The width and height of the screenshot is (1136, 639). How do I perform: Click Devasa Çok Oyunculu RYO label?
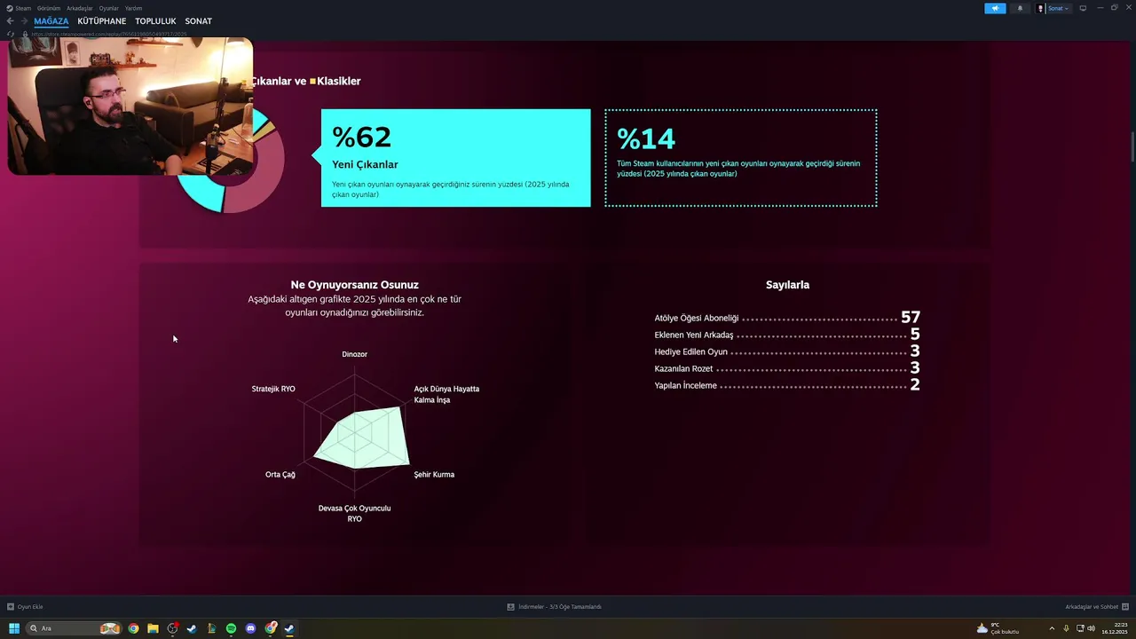[x=354, y=513]
